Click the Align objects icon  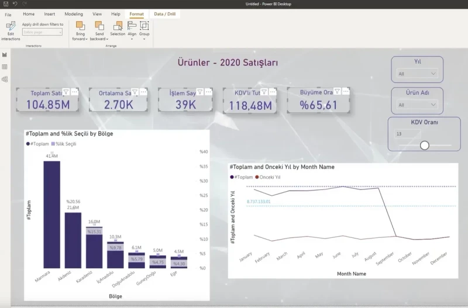[x=132, y=26]
